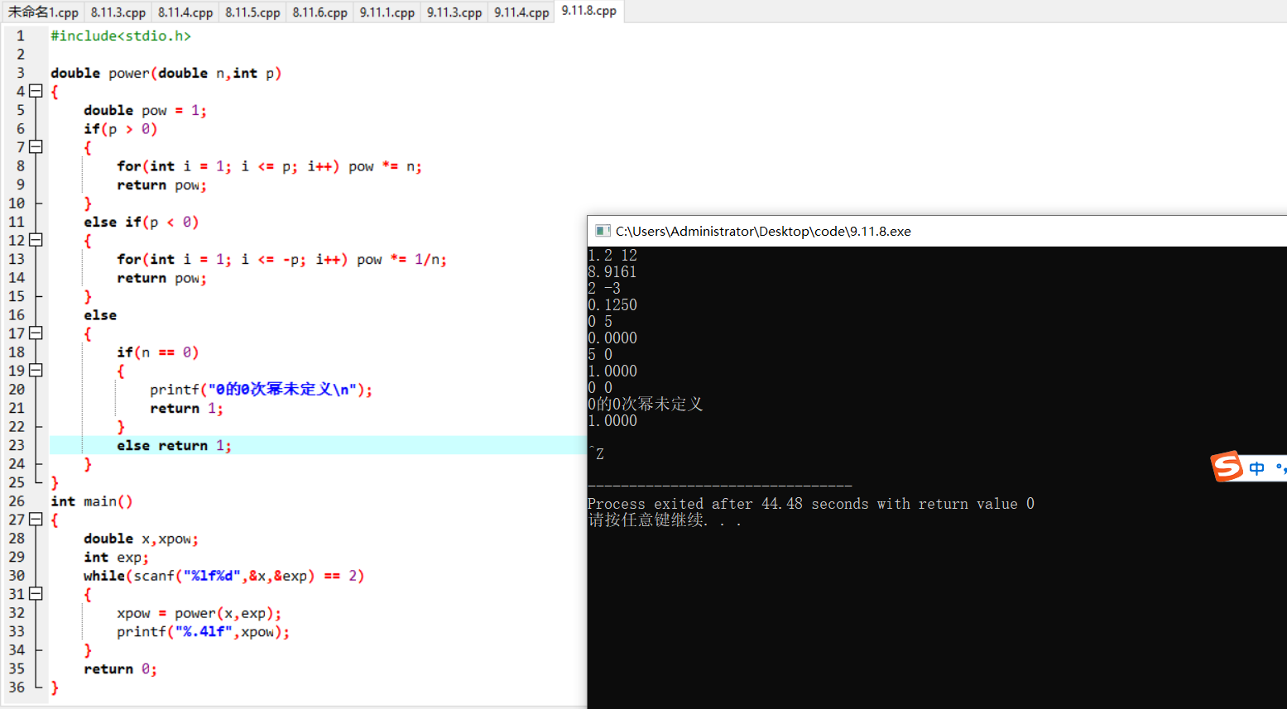Collapse the power function fold at line 4
This screenshot has width=1287, height=709.
(36, 91)
